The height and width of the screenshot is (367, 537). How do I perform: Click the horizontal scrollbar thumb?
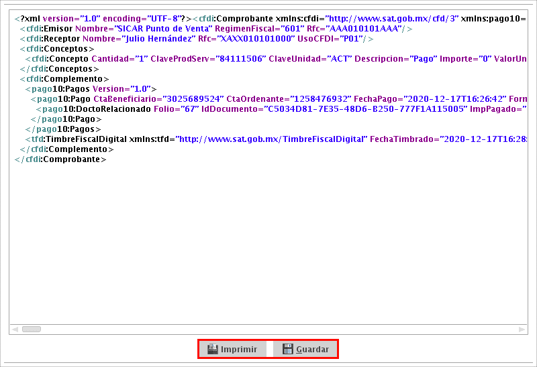tap(31, 329)
